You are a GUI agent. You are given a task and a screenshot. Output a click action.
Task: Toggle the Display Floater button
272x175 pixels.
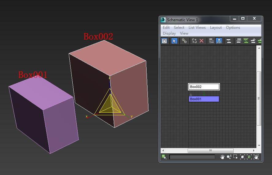164,41
